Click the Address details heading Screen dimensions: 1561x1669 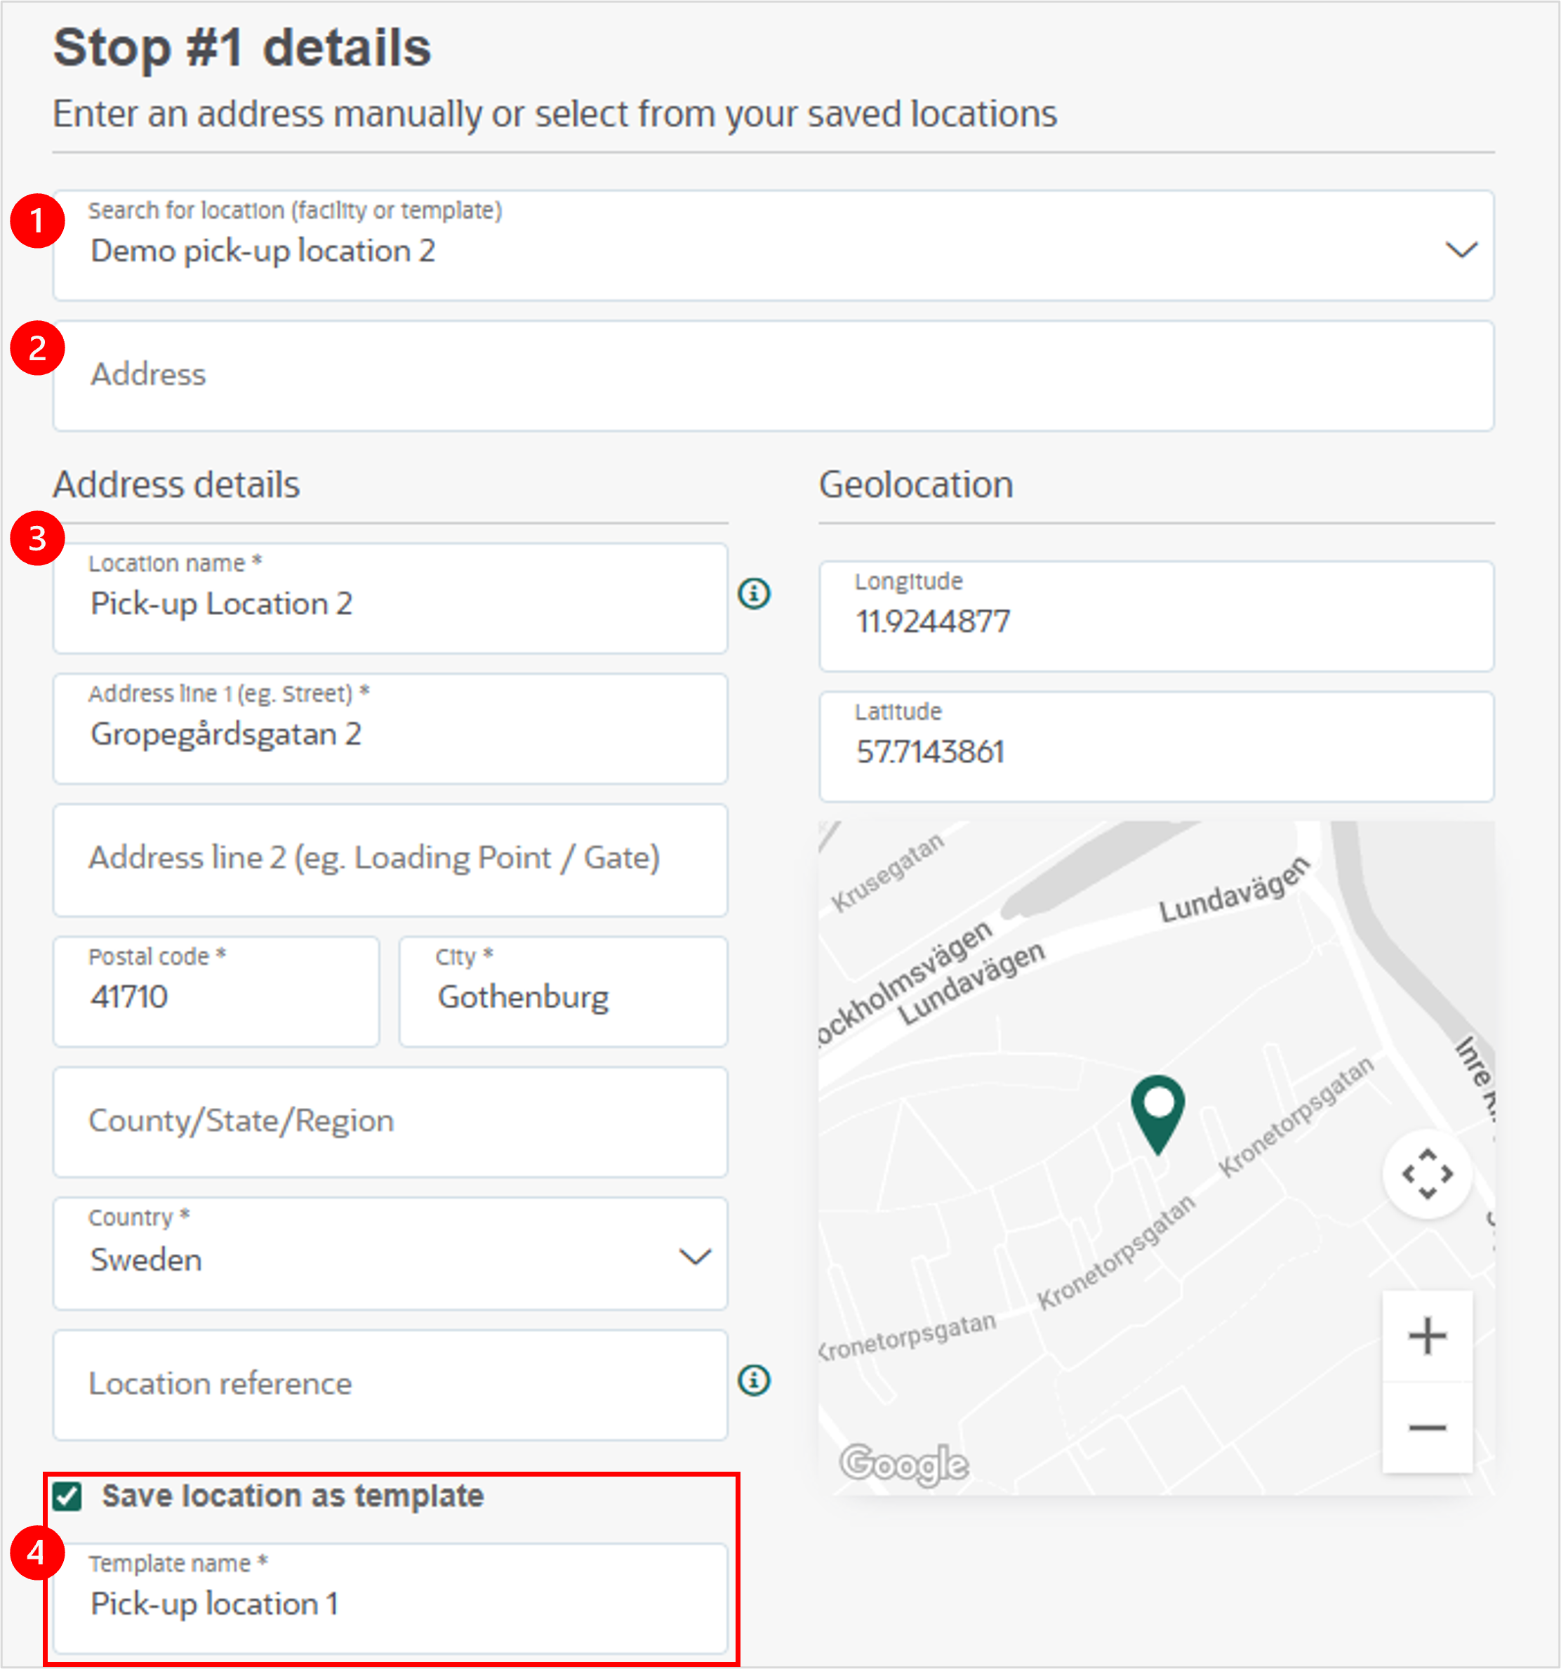(176, 484)
